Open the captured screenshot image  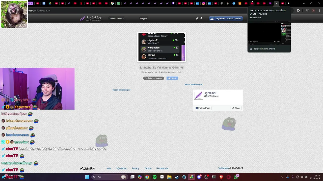(x=161, y=47)
